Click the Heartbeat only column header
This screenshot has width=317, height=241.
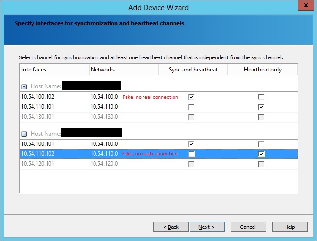(263, 70)
